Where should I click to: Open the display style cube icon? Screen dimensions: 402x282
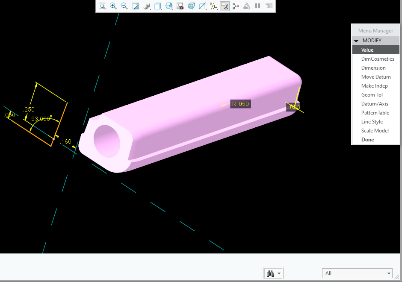158,6
